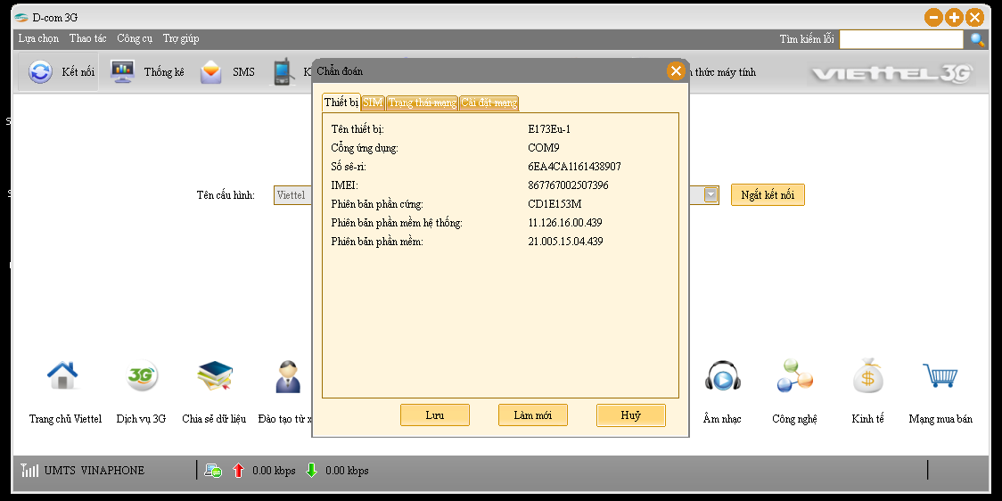1002x501 pixels.
Task: Click the network connection status icon
Action: 213,471
